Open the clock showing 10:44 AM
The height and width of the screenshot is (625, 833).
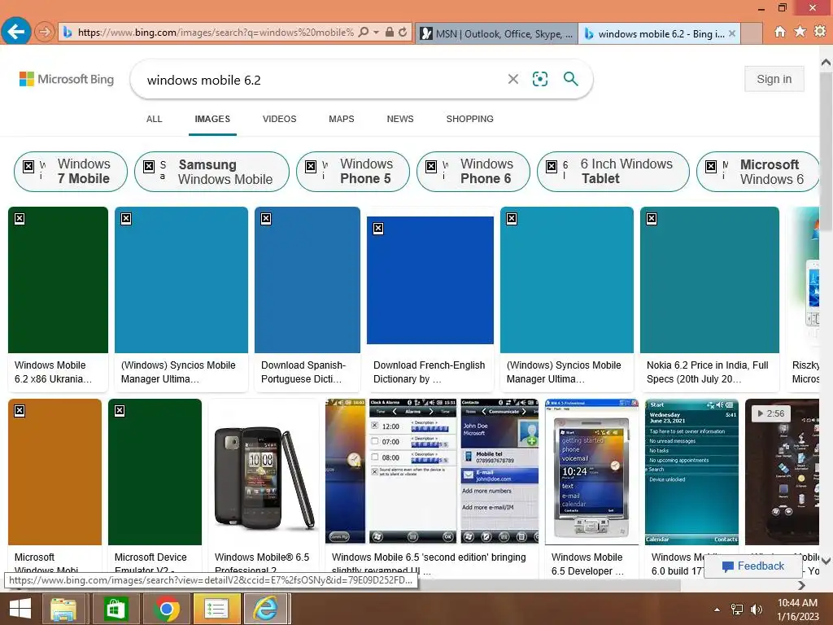797,610
